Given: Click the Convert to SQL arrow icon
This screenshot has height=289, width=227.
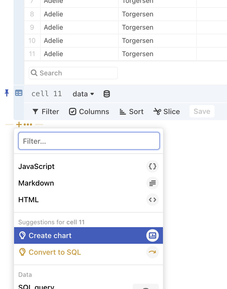Looking at the screenshot, I should [x=152, y=252].
